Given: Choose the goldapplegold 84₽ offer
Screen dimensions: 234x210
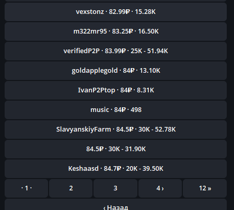Looking at the screenshot, I should tap(116, 71).
